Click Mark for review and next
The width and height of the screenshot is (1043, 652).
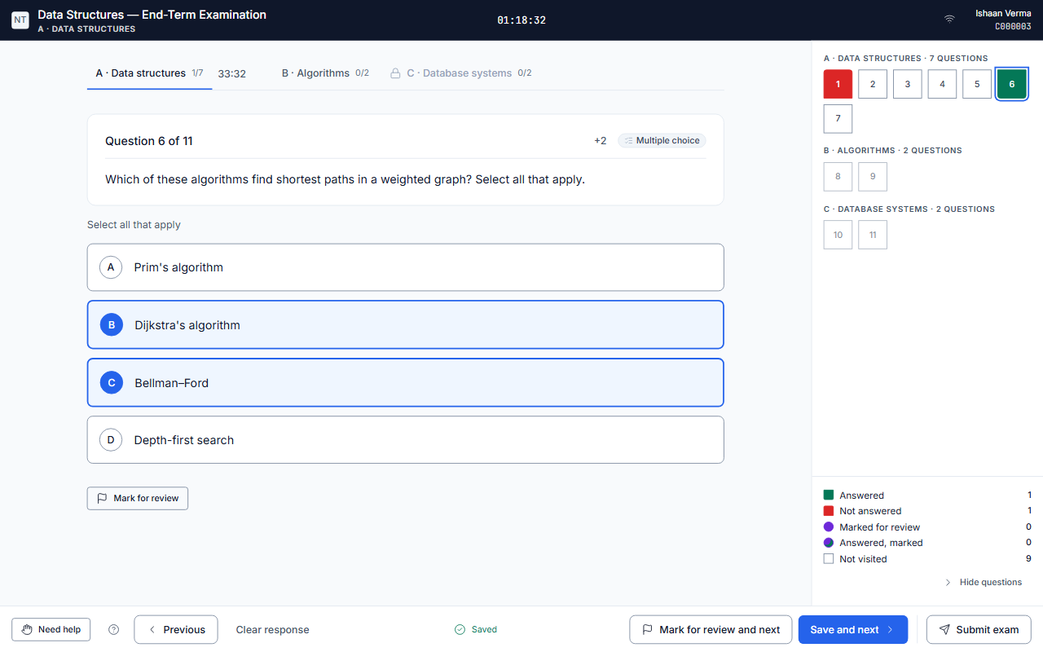click(x=711, y=629)
